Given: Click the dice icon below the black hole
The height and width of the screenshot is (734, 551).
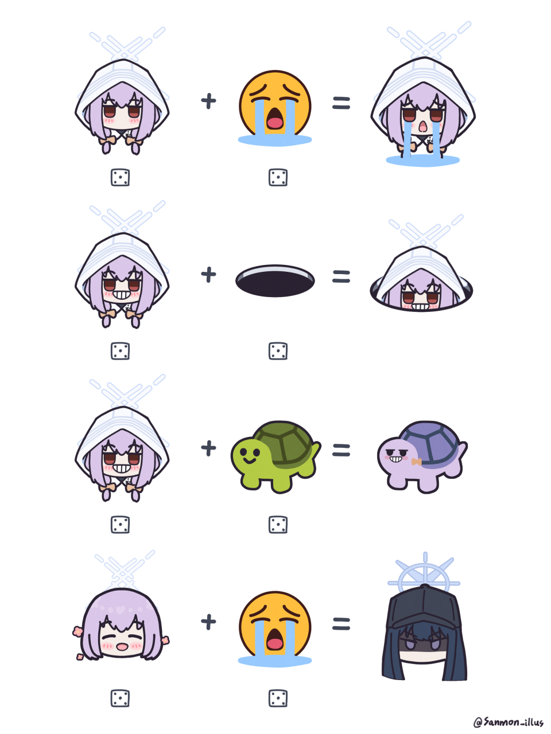Looking at the screenshot, I should 278,351.
